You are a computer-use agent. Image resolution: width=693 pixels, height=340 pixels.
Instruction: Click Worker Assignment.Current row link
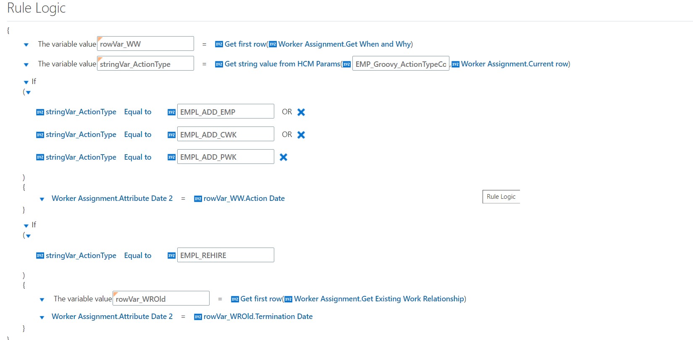pos(514,64)
